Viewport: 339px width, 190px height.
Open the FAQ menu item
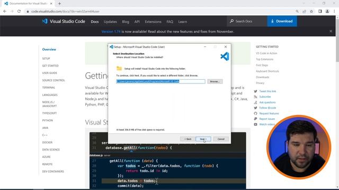point(169,22)
